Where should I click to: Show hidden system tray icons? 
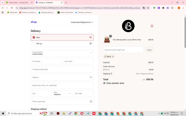pos(159,113)
